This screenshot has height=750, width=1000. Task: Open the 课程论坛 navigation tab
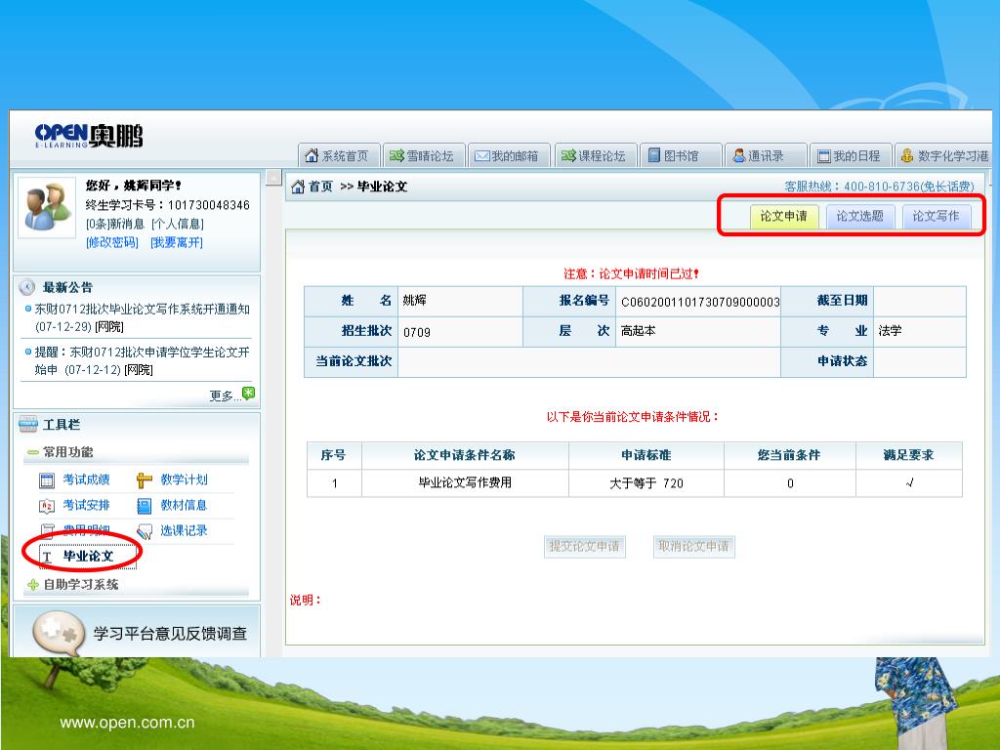pos(595,155)
